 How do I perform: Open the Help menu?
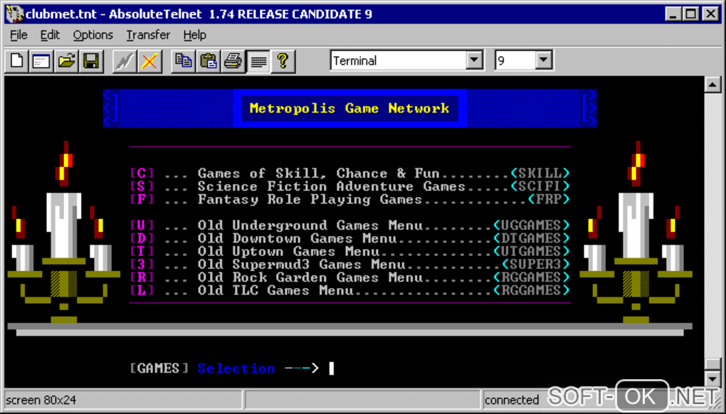click(194, 35)
